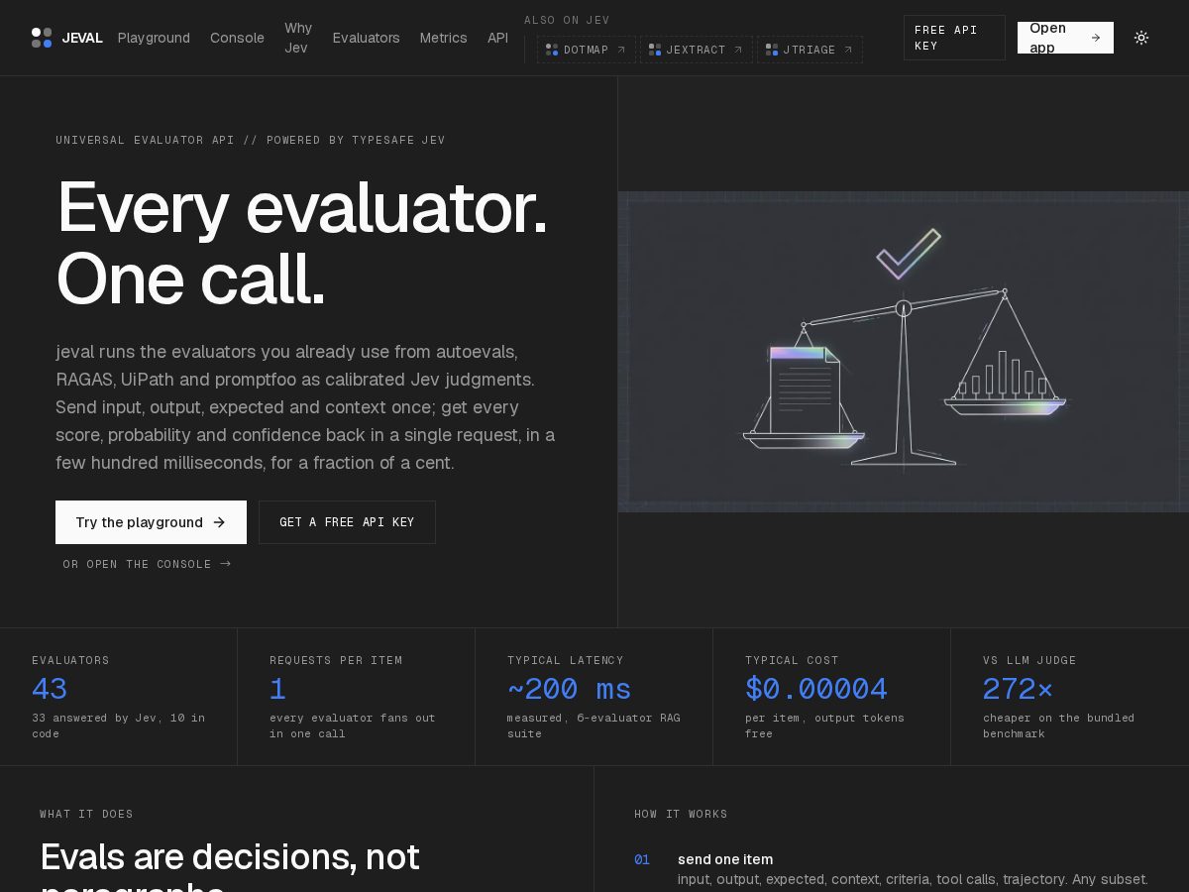Screen dimensions: 1189x892
Task: Click the $0.00004 typical cost value
Action: 816,689
